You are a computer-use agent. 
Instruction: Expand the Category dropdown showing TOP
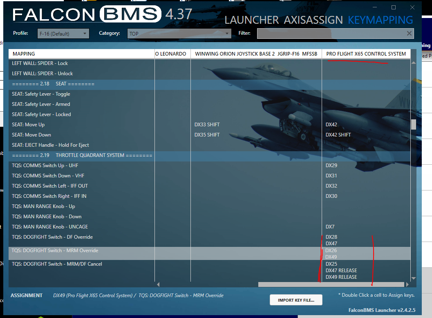coord(179,34)
